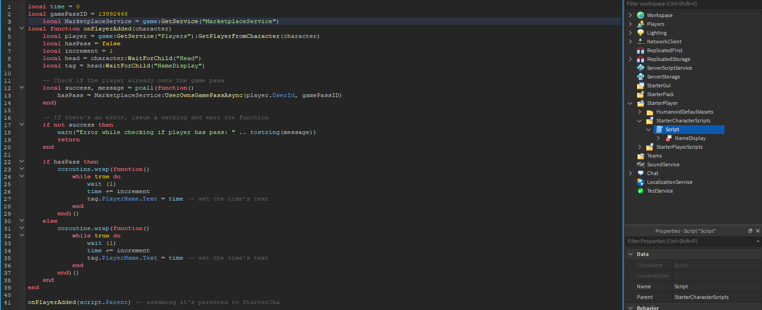Select ReplicatedFirst in Explorer
Screen dimensions: 762x310
(x=665, y=50)
